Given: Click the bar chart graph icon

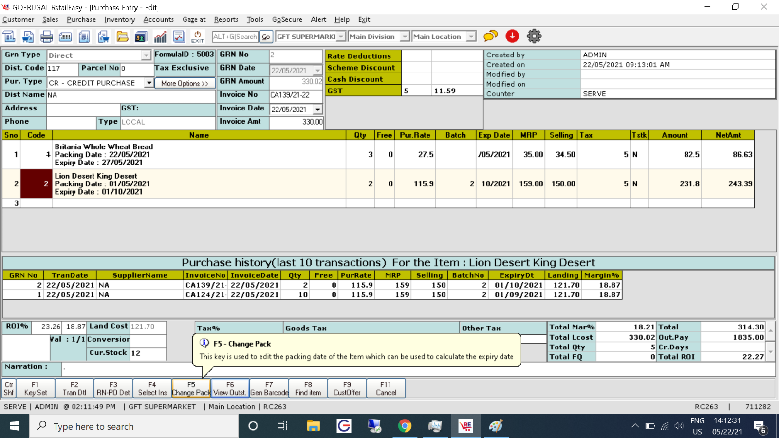Looking at the screenshot, I should point(160,36).
